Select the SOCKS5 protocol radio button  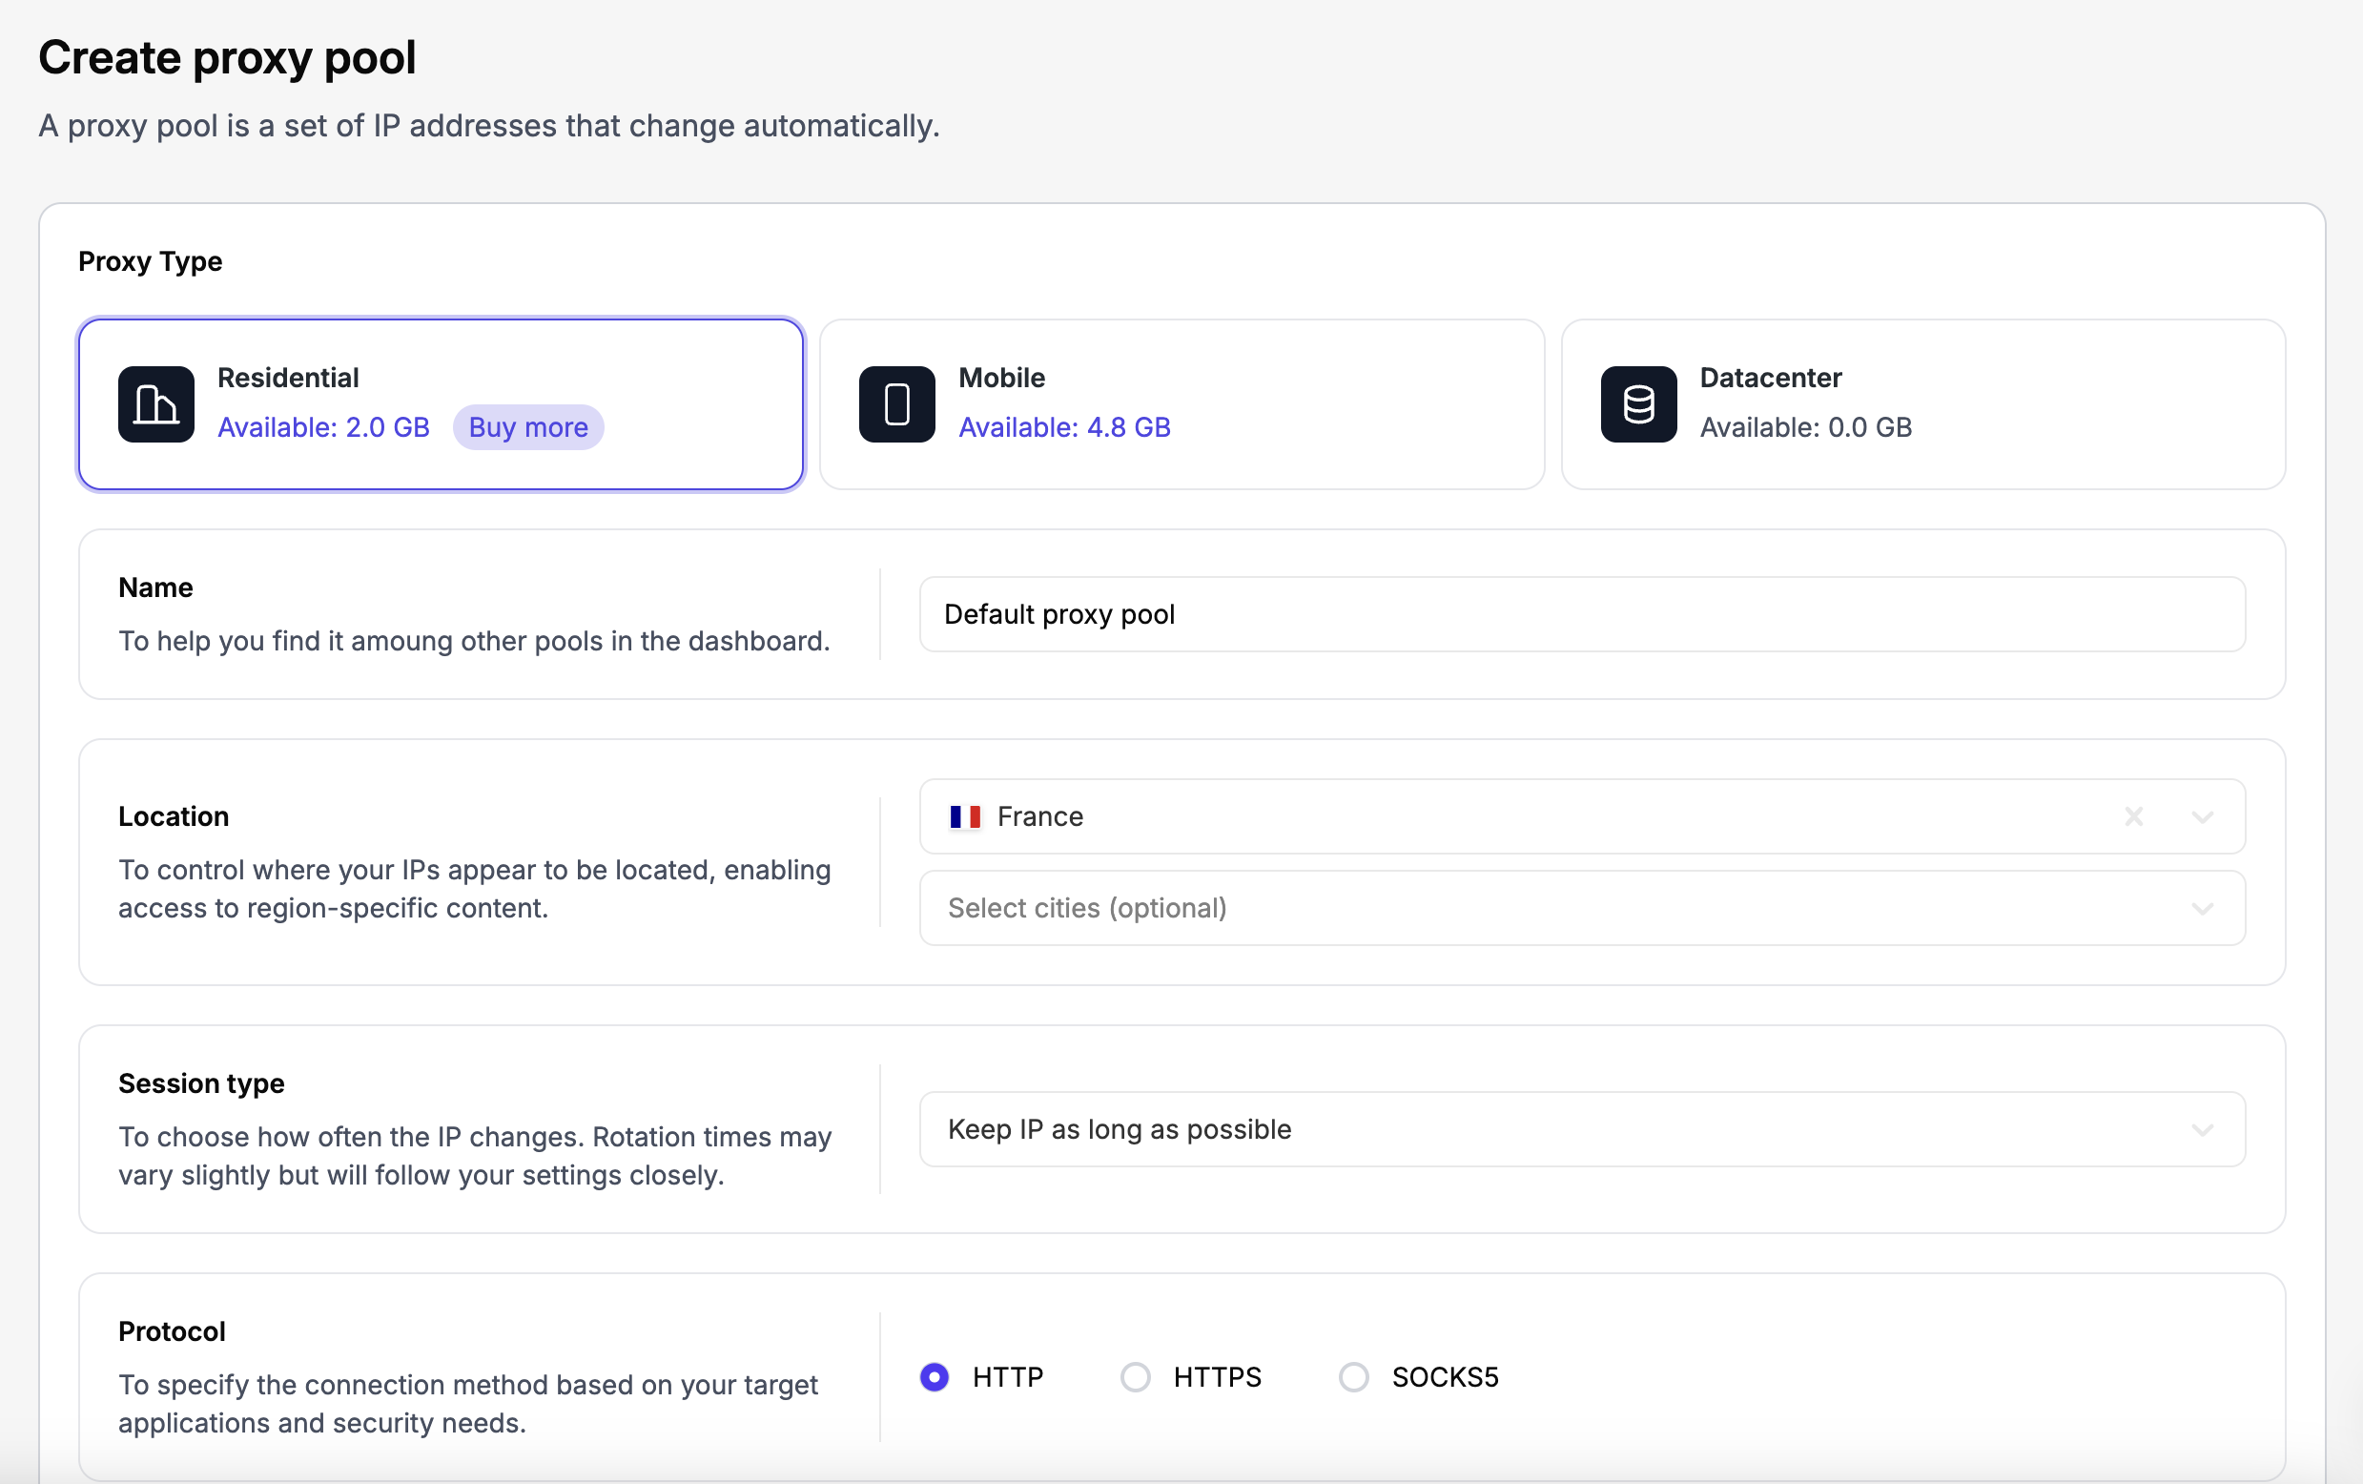(x=1353, y=1377)
